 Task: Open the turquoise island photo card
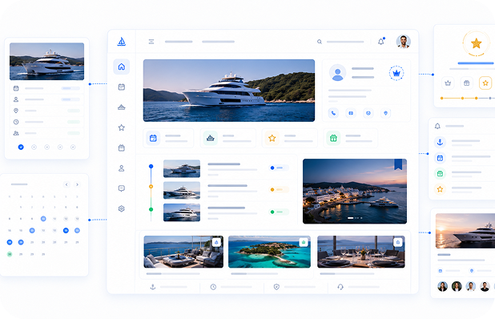pos(269,252)
